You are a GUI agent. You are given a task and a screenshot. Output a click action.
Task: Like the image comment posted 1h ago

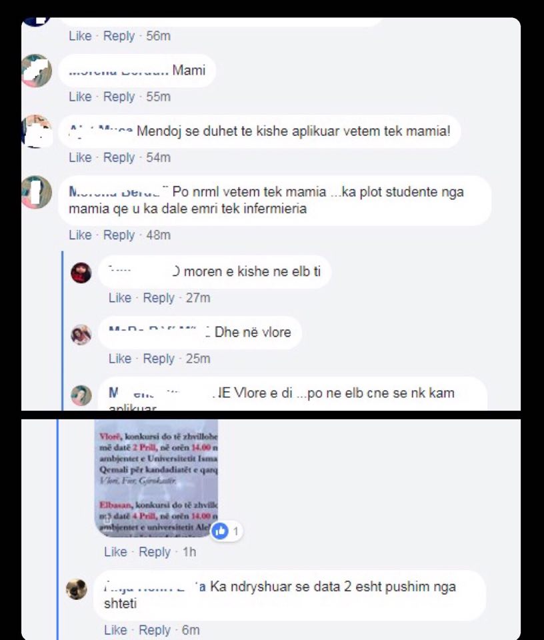point(115,552)
